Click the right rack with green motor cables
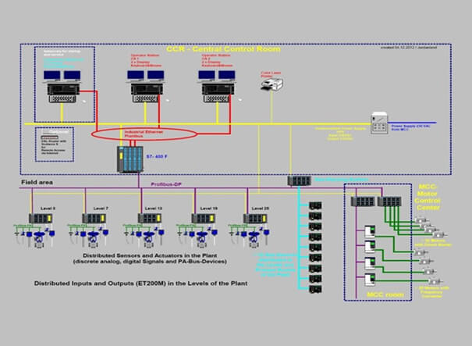Viewport: 472px width, 346px height. pyautogui.click(x=389, y=202)
